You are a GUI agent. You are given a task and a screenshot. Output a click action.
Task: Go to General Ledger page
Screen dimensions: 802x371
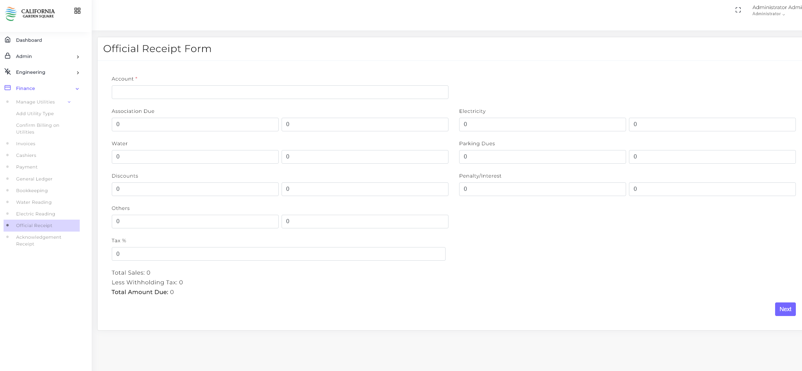click(x=34, y=179)
